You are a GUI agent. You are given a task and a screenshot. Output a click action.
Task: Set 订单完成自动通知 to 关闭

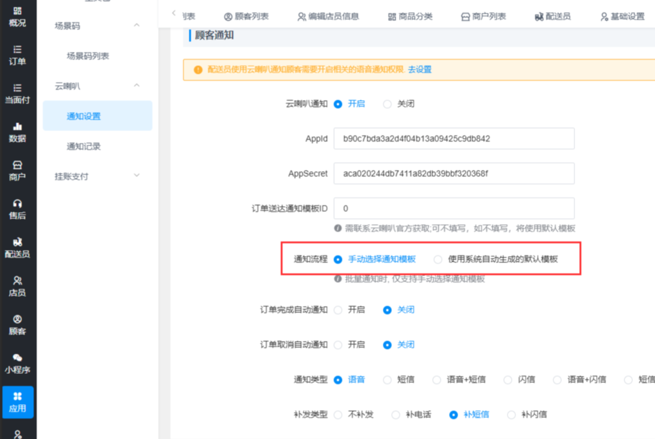coord(387,310)
